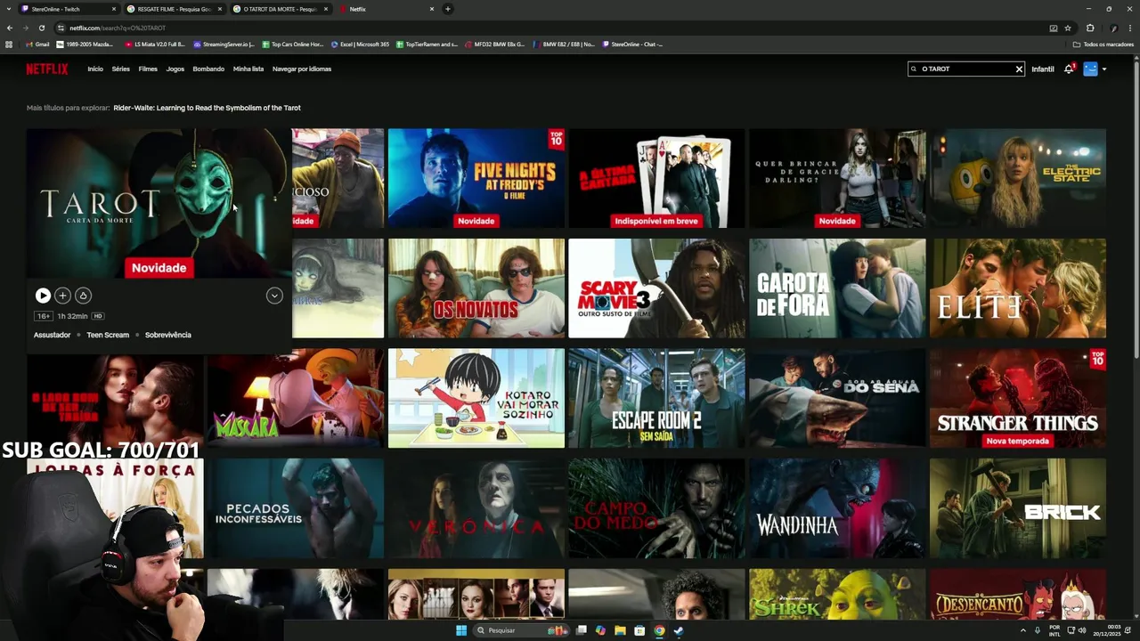This screenshot has height=641, width=1140.
Task: Open the Campo do Medo thumbnail
Action: coord(656,508)
